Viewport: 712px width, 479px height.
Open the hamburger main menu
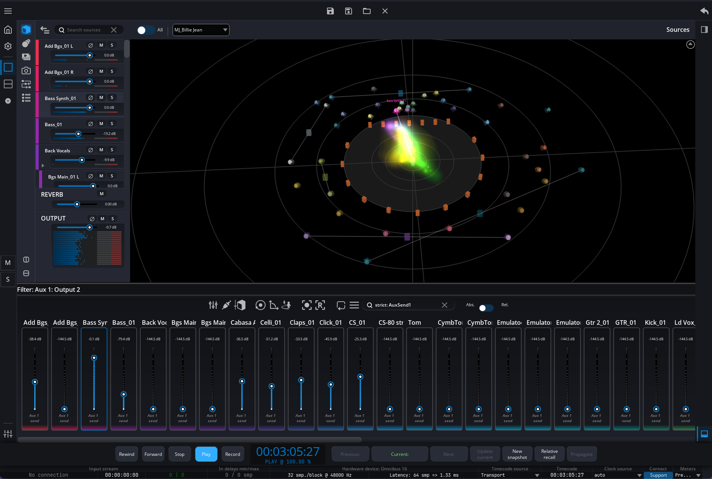point(8,11)
